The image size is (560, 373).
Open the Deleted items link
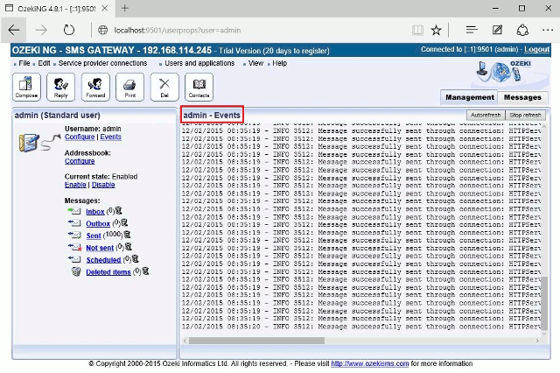click(108, 272)
